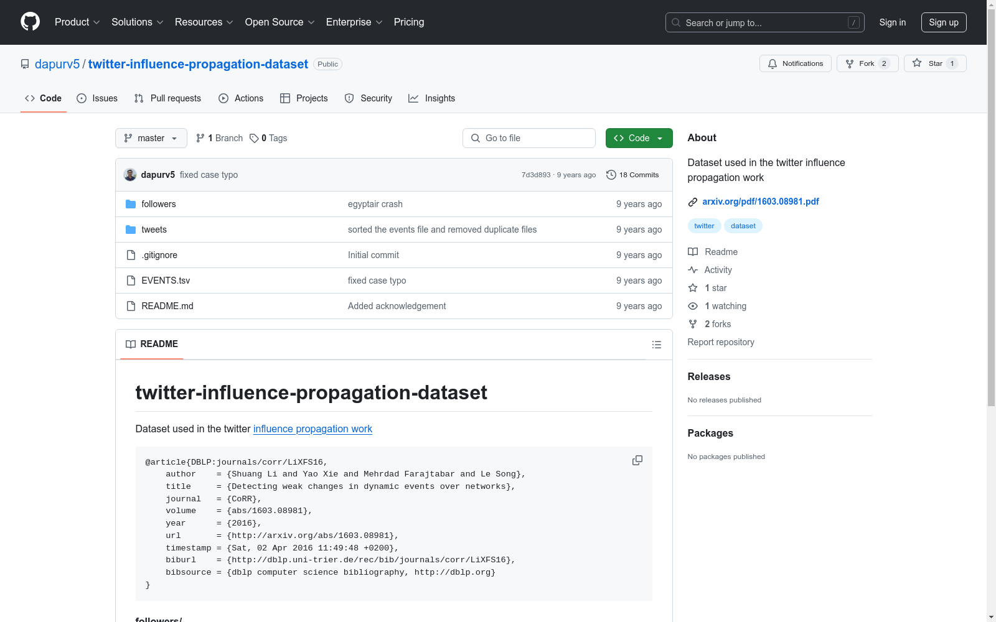
Task: Click the Code tab brackets icon
Action: 30,98
